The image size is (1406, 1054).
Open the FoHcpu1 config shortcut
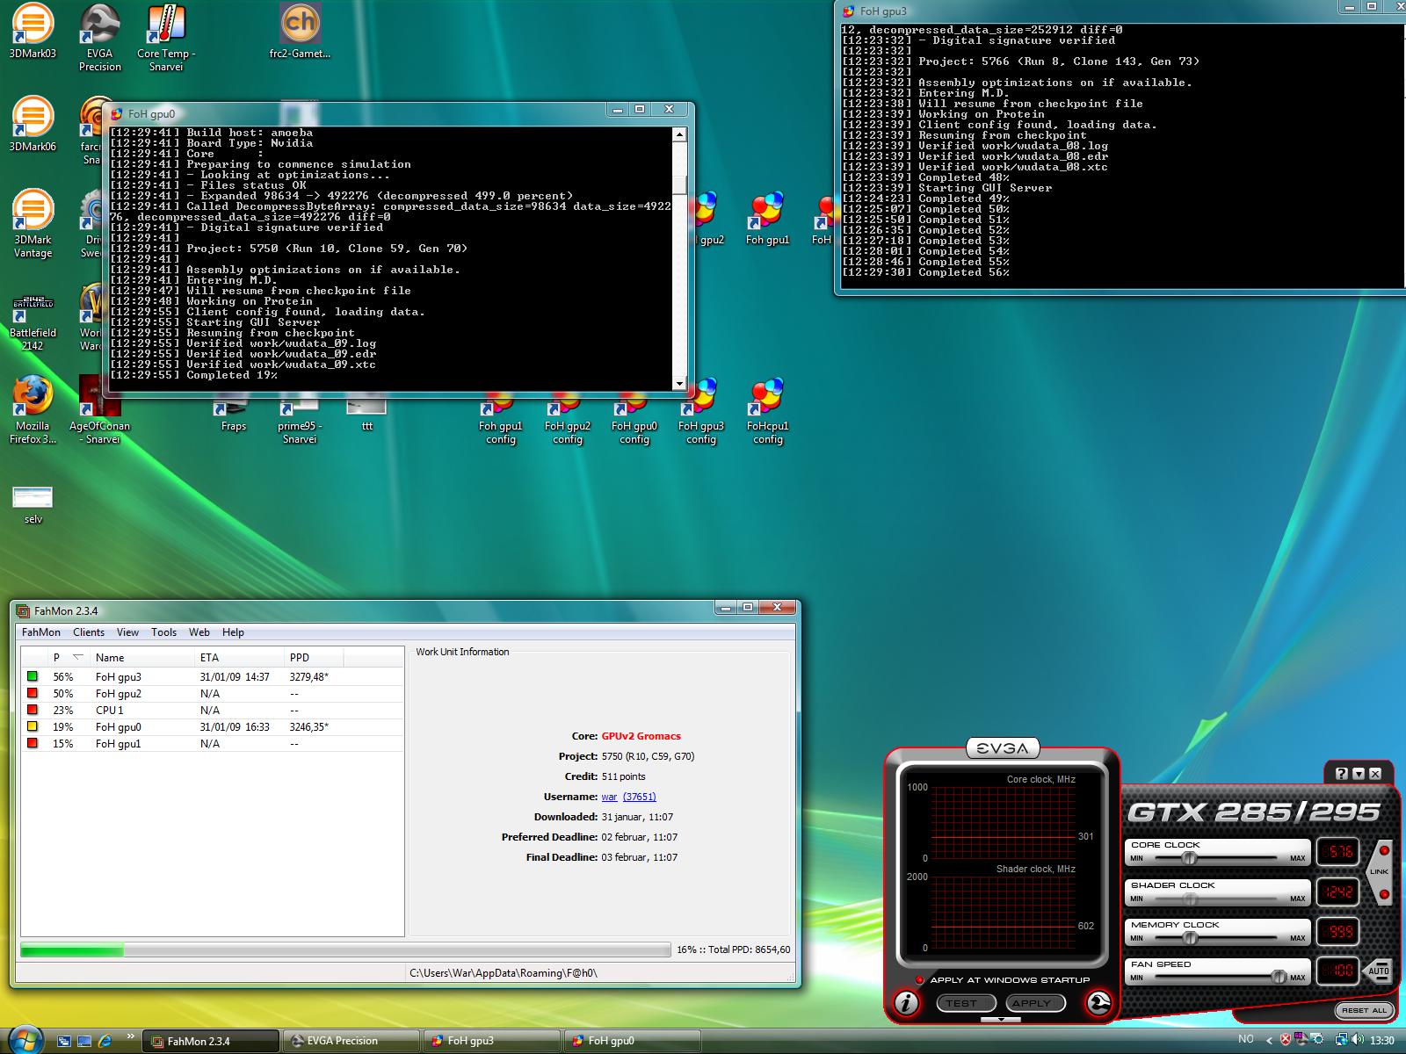tap(767, 410)
